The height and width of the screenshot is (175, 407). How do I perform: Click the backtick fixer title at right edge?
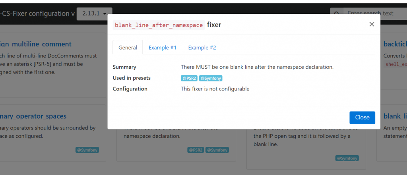pos(395,44)
